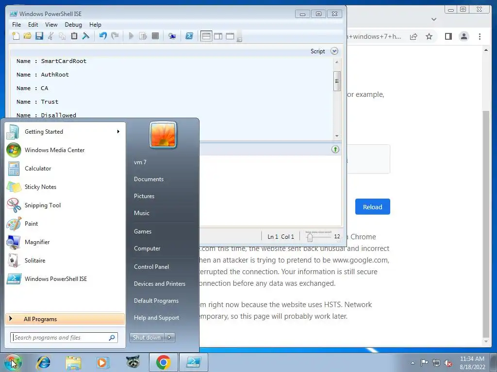Toggle the Chrome side panel icon
This screenshot has width=497, height=372.
[448, 36]
